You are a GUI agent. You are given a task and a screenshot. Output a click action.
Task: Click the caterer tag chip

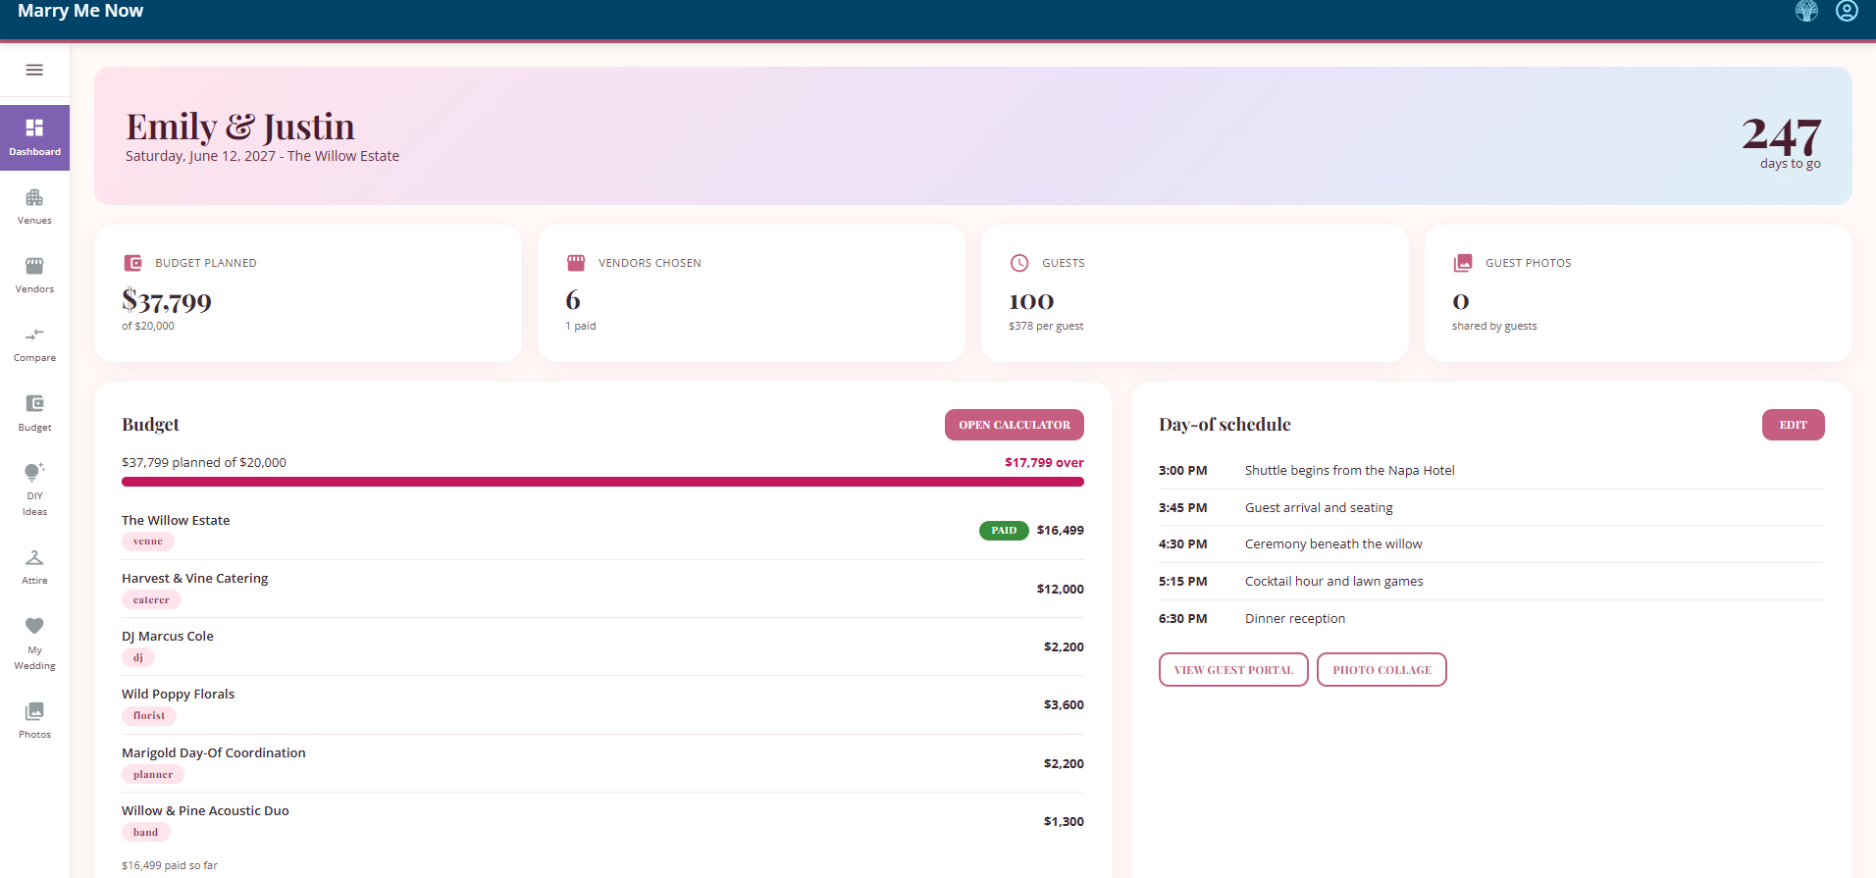tap(151, 600)
